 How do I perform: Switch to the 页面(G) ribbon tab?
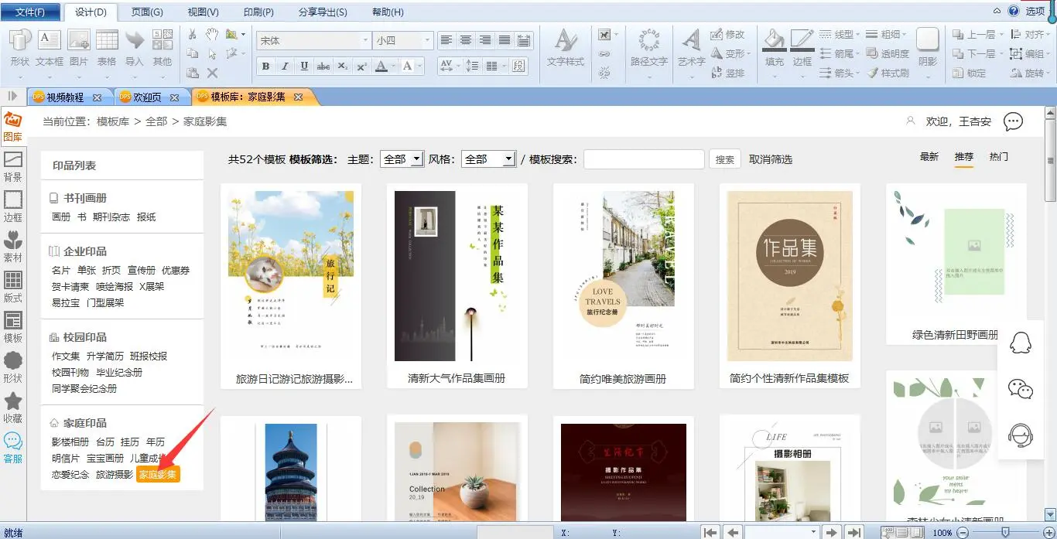(x=147, y=12)
